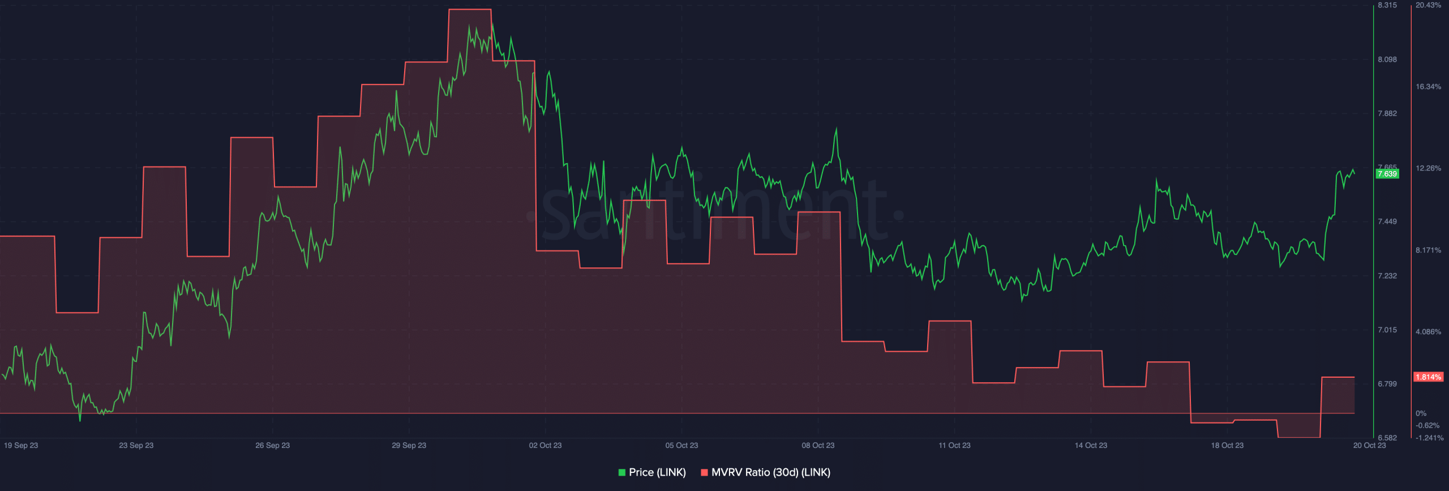
Task: Click the -0.62% MVRV axis value
Action: (1427, 426)
